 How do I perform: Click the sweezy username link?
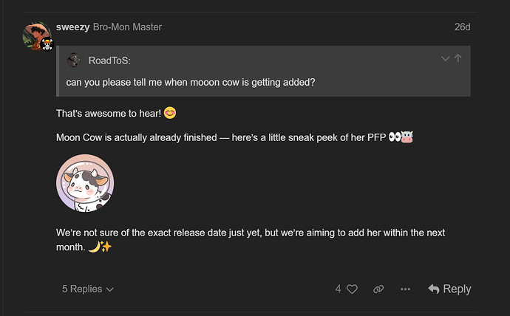[x=72, y=27]
